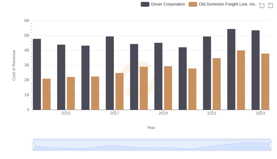
Task: Click the Cost of Revenue axis title
Action: pyautogui.click(x=14, y=65)
